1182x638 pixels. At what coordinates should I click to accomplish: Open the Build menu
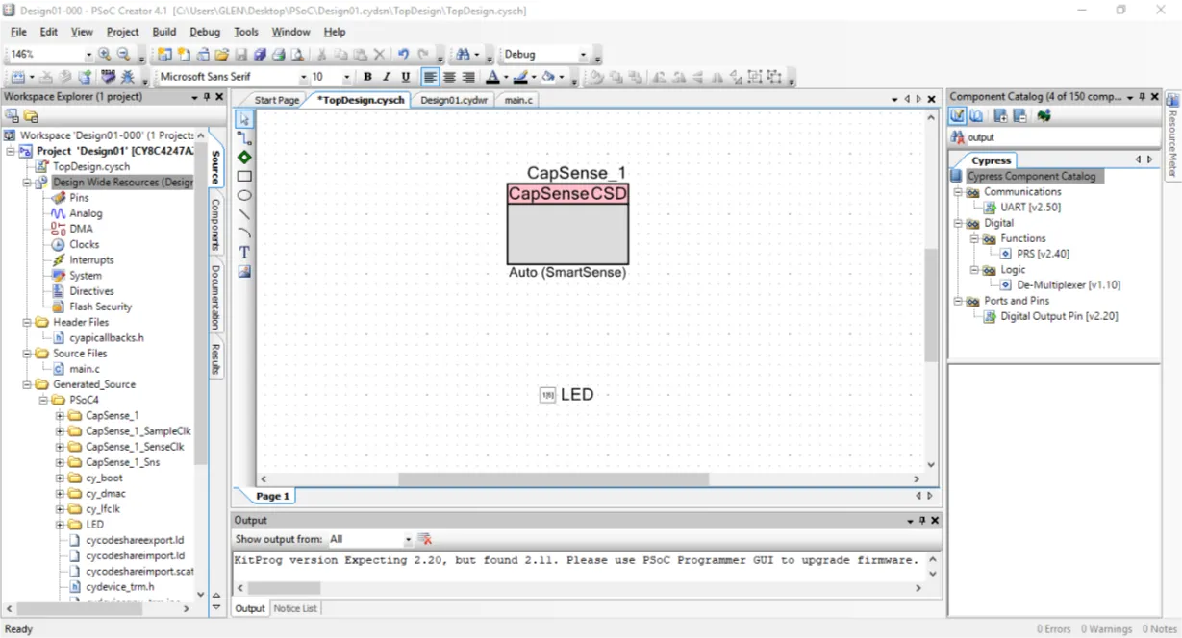pyautogui.click(x=163, y=32)
